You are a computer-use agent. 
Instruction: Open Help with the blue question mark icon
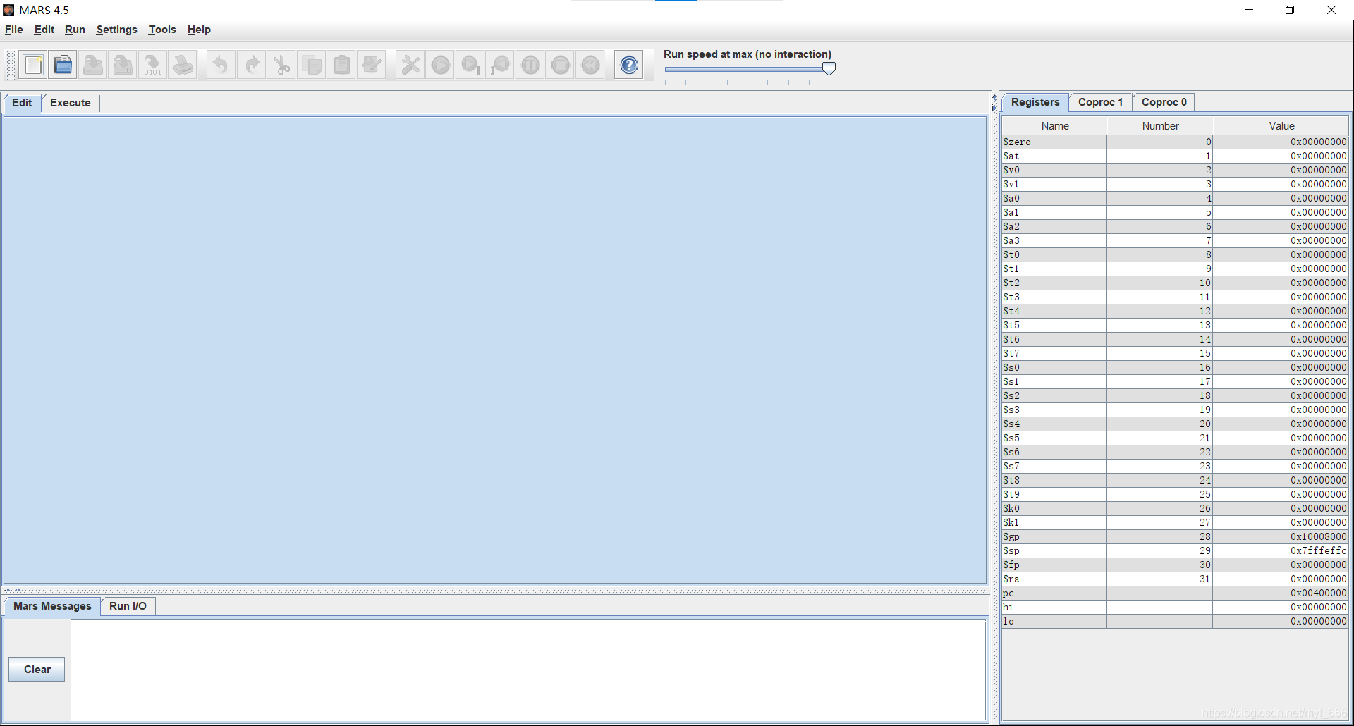tap(629, 66)
